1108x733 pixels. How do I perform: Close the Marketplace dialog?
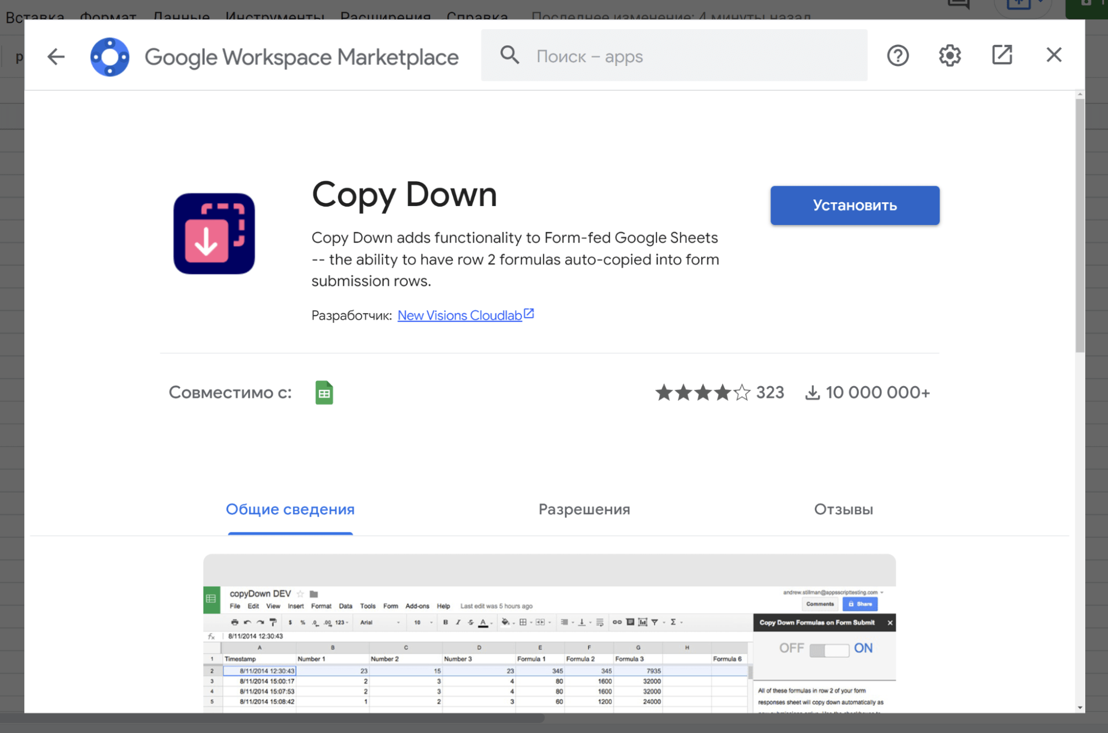[x=1054, y=55]
